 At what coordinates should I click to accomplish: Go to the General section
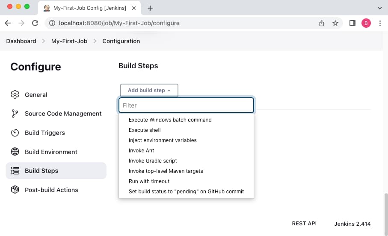point(56,95)
